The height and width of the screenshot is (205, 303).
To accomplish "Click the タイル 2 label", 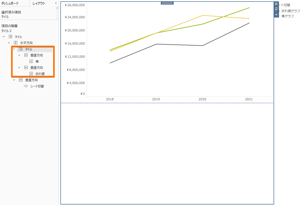I will pyautogui.click(x=6, y=31).
